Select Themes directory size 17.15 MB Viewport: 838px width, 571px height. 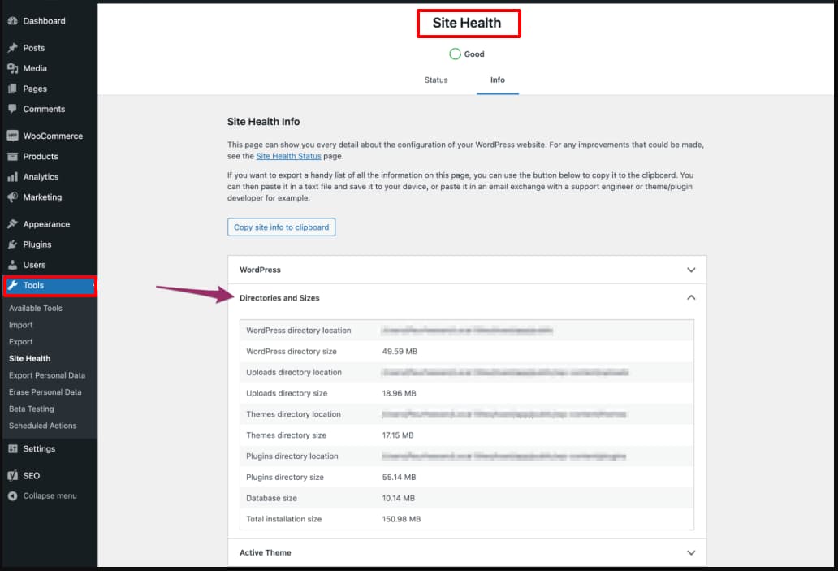coord(398,435)
